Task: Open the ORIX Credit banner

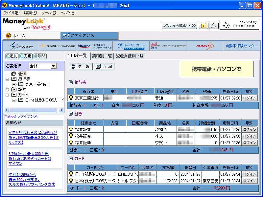Action: click(168, 46)
